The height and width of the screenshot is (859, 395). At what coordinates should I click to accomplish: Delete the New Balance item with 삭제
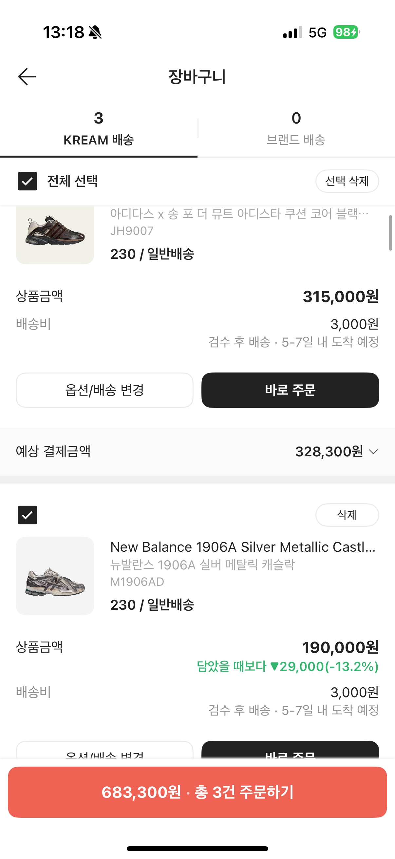coord(347,515)
